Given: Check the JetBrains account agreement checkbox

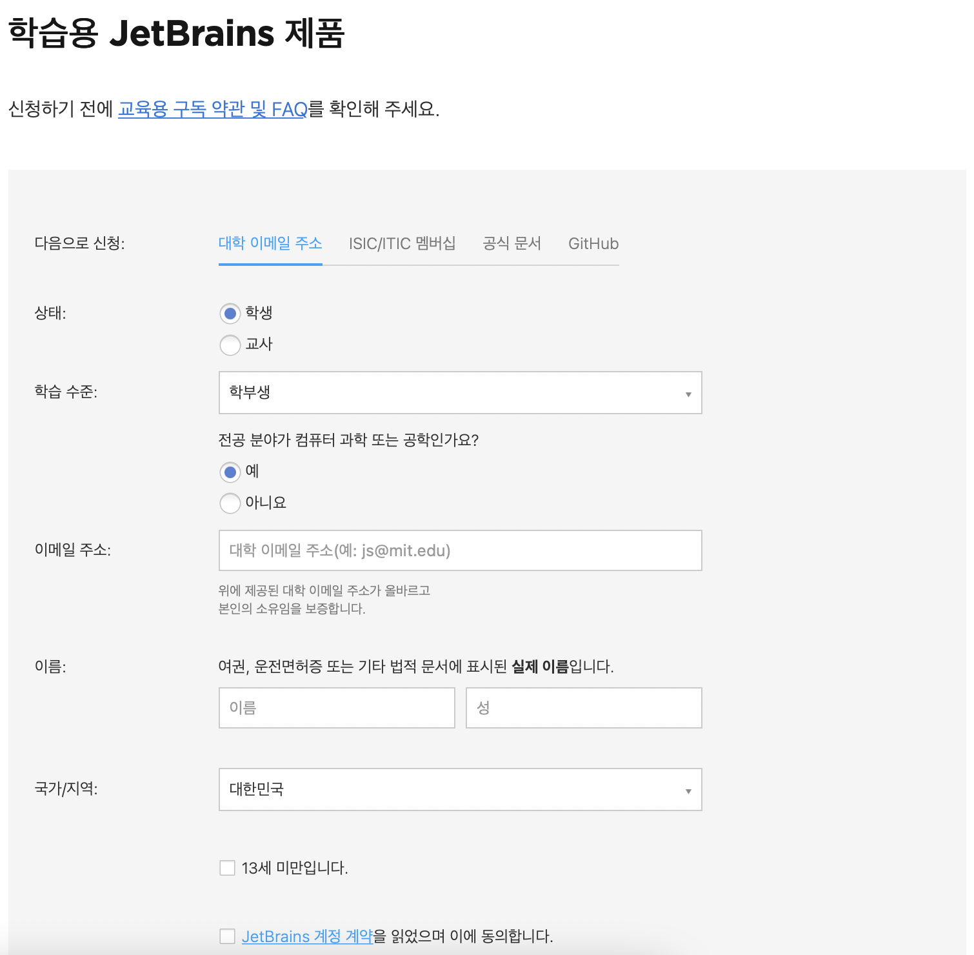Looking at the screenshot, I should 227,936.
